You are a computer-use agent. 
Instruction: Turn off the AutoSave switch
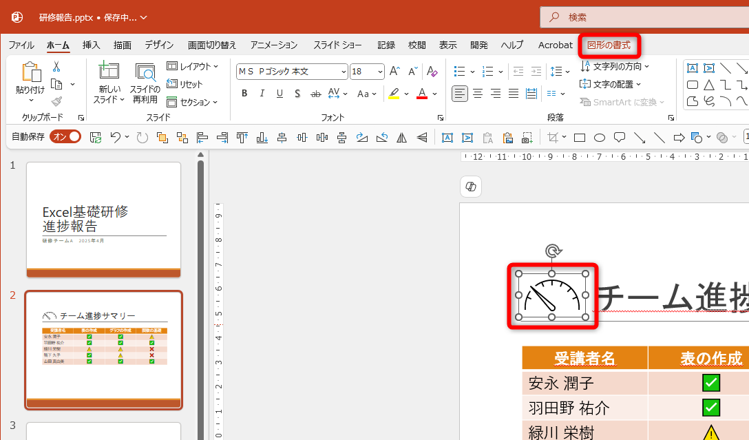pyautogui.click(x=65, y=136)
